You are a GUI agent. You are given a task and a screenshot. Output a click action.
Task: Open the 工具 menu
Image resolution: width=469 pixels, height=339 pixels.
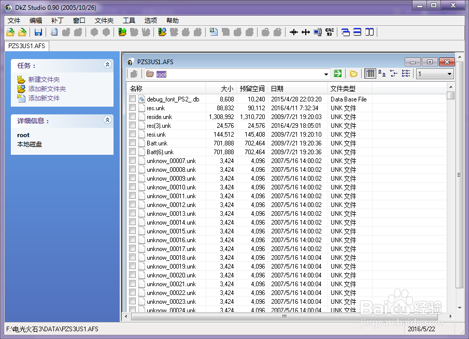click(129, 21)
